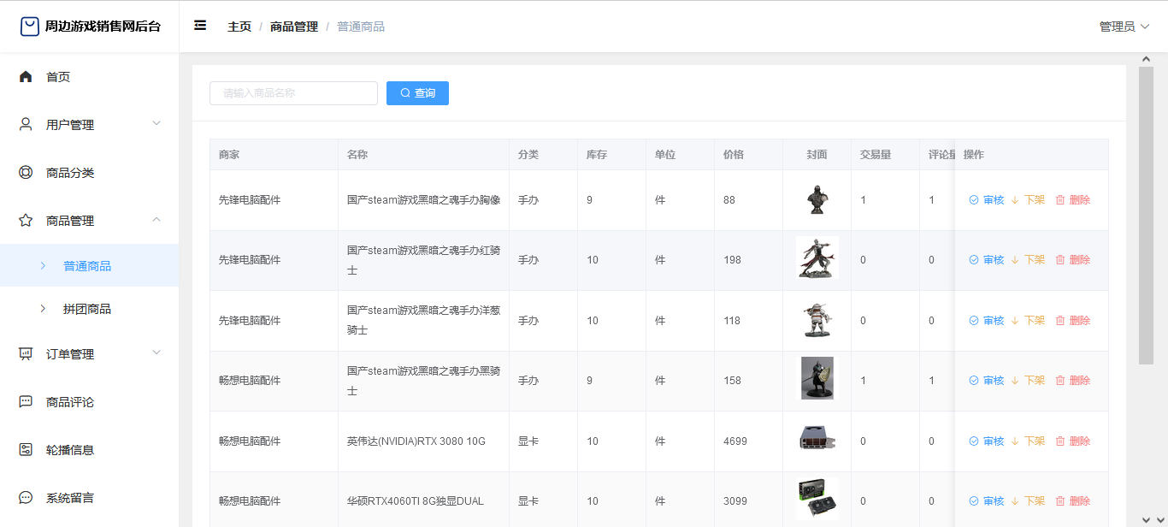Viewport: 1168px width, 527px height.
Task: Click the home icon beside 首页
Action: pyautogui.click(x=26, y=77)
